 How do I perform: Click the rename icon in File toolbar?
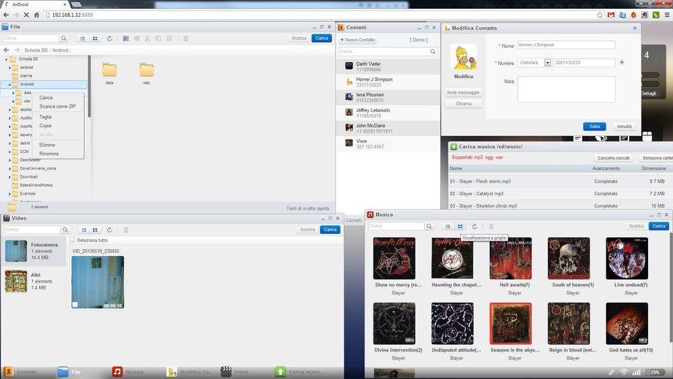(x=137, y=38)
